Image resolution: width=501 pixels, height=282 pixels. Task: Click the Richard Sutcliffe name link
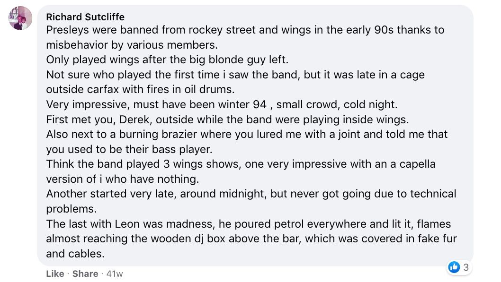tap(85, 17)
